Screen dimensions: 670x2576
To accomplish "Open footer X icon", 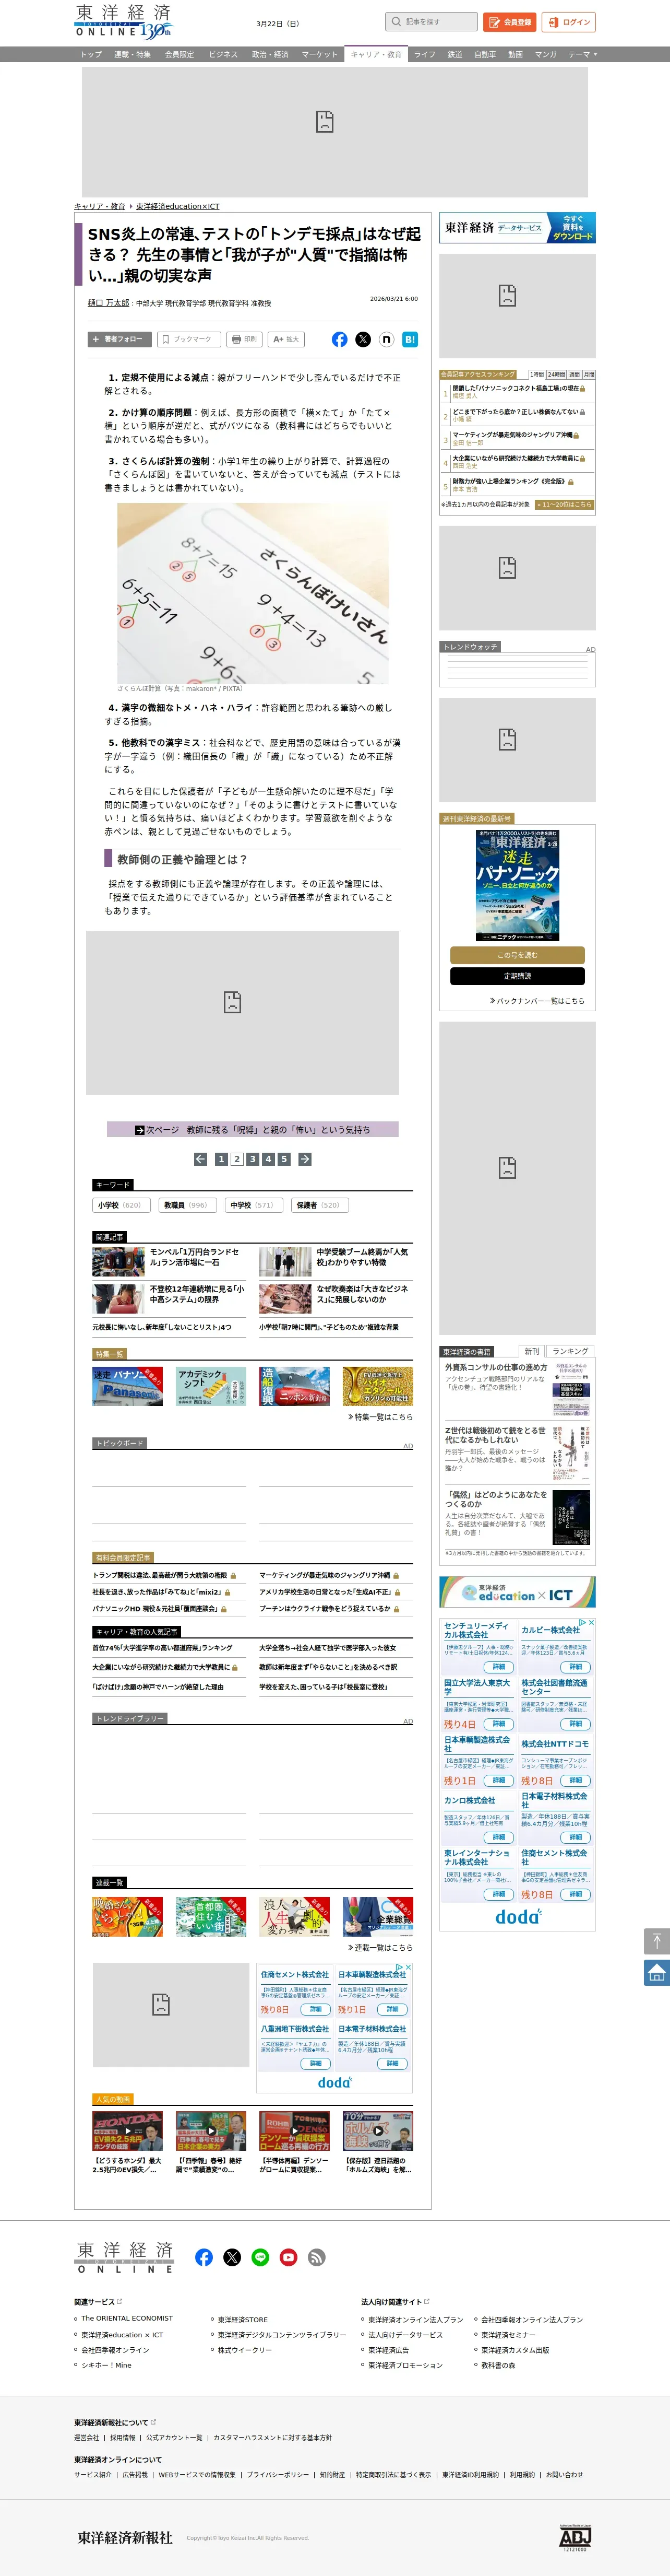I will tap(233, 2257).
